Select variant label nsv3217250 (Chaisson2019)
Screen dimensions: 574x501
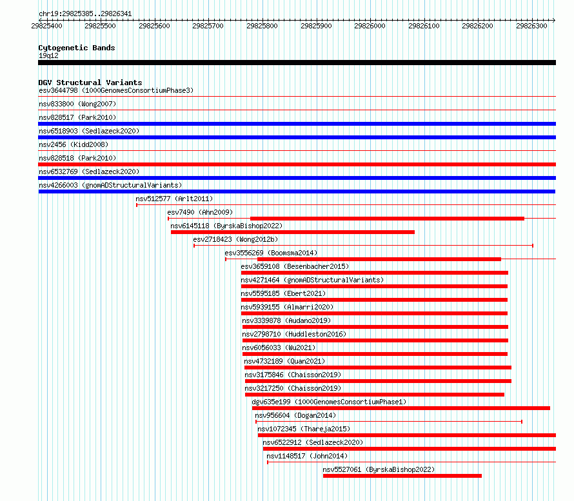(293, 388)
